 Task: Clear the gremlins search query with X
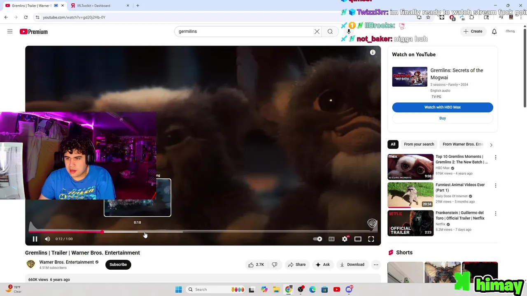coord(317,31)
